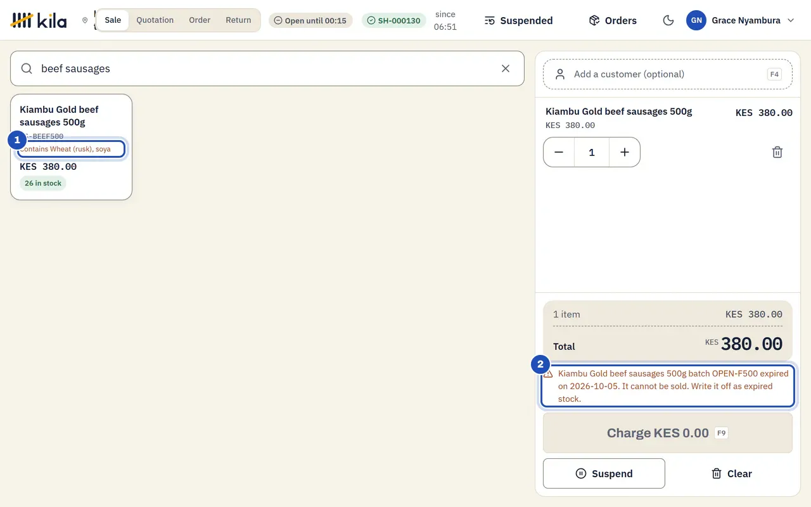Image resolution: width=811 pixels, height=507 pixels.
Task: Delete the sausages line with the trash icon
Action: pyautogui.click(x=777, y=152)
